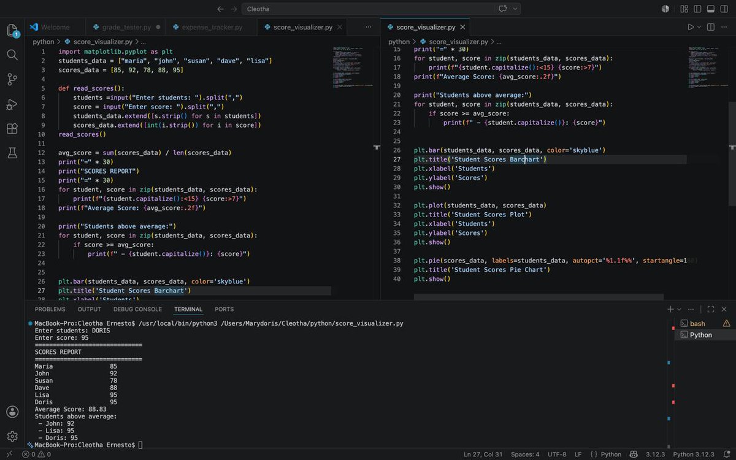Select left group score_visualizer.py tab
736x460 pixels.
pos(302,27)
